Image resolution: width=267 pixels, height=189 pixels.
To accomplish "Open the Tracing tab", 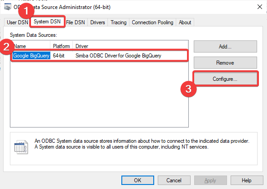I will (x=119, y=22).
